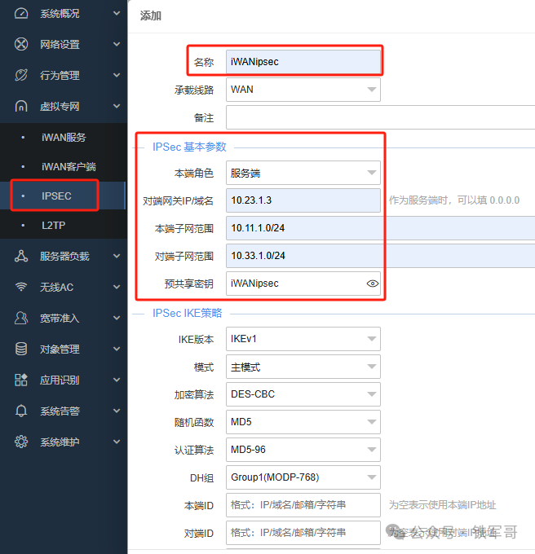Open the L2TP submenu item
535x554 pixels.
[53, 225]
